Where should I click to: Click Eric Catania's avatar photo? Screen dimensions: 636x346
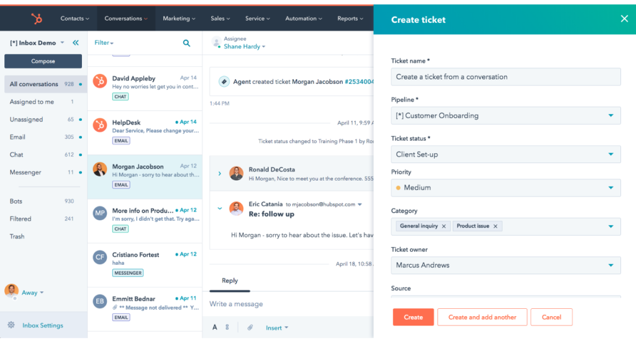point(236,208)
